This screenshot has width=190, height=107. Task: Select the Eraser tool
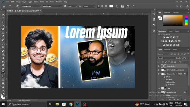3,54
